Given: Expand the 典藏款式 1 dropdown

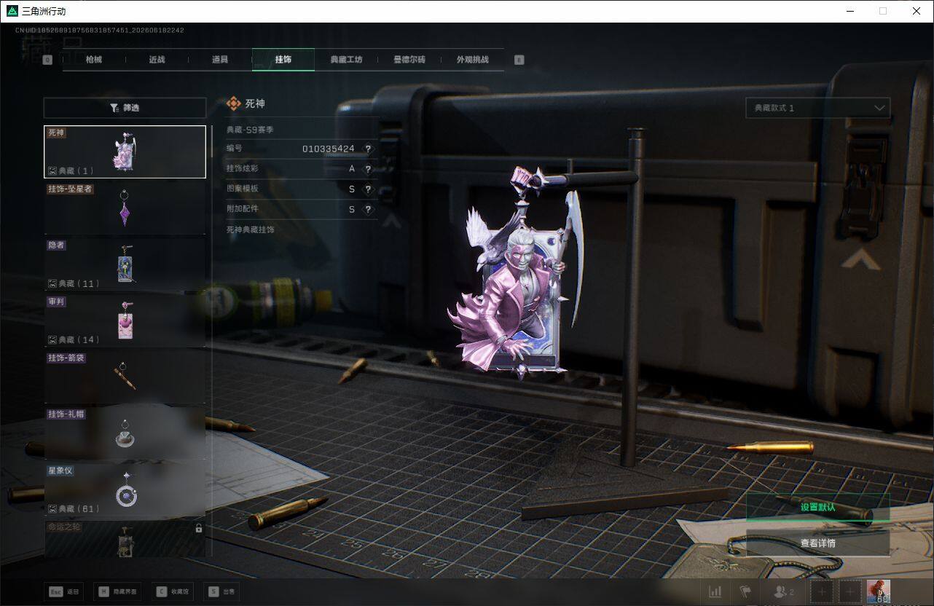Looking at the screenshot, I should [x=817, y=108].
